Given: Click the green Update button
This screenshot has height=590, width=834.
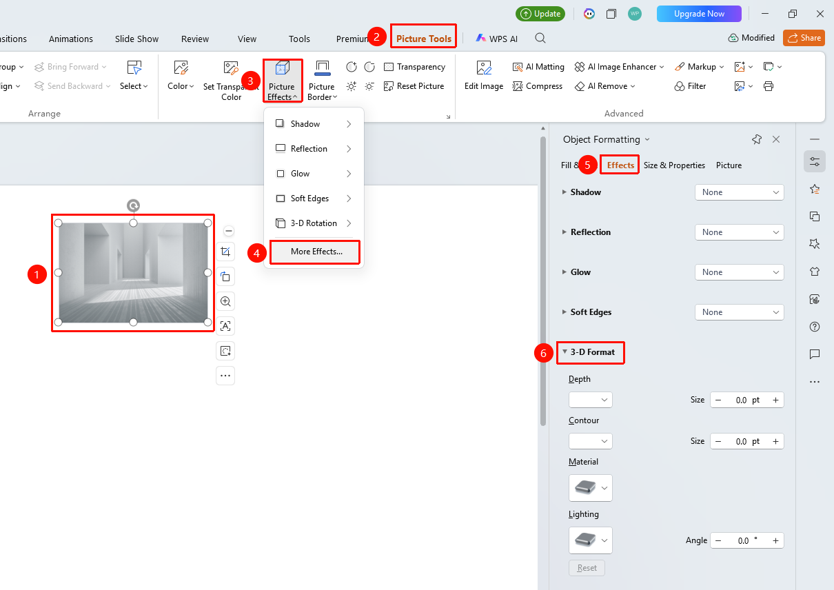Looking at the screenshot, I should point(540,14).
